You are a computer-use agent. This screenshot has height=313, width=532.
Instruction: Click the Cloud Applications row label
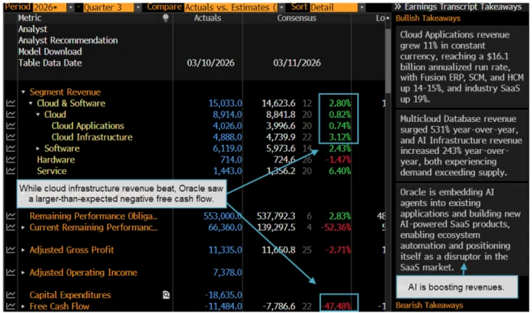(x=88, y=126)
